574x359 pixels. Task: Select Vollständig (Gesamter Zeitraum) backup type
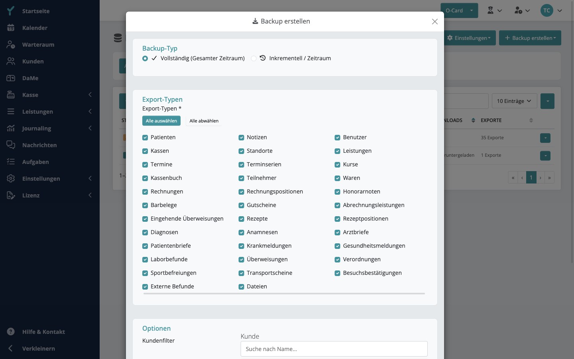145,58
